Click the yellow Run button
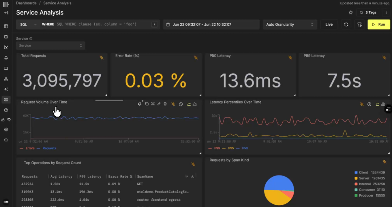Screen dimensions: 392x207 click(x=379, y=24)
